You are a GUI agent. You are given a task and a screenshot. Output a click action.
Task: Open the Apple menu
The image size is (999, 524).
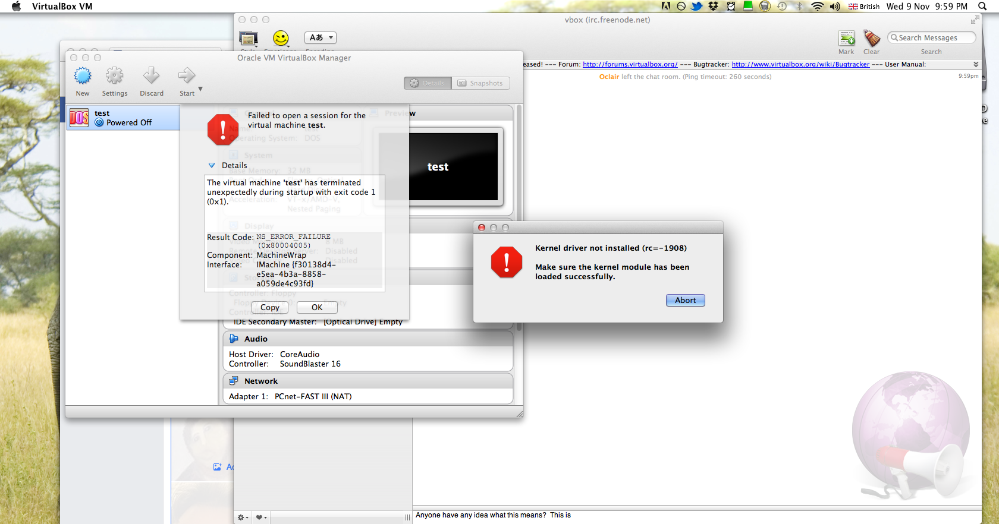pos(17,7)
